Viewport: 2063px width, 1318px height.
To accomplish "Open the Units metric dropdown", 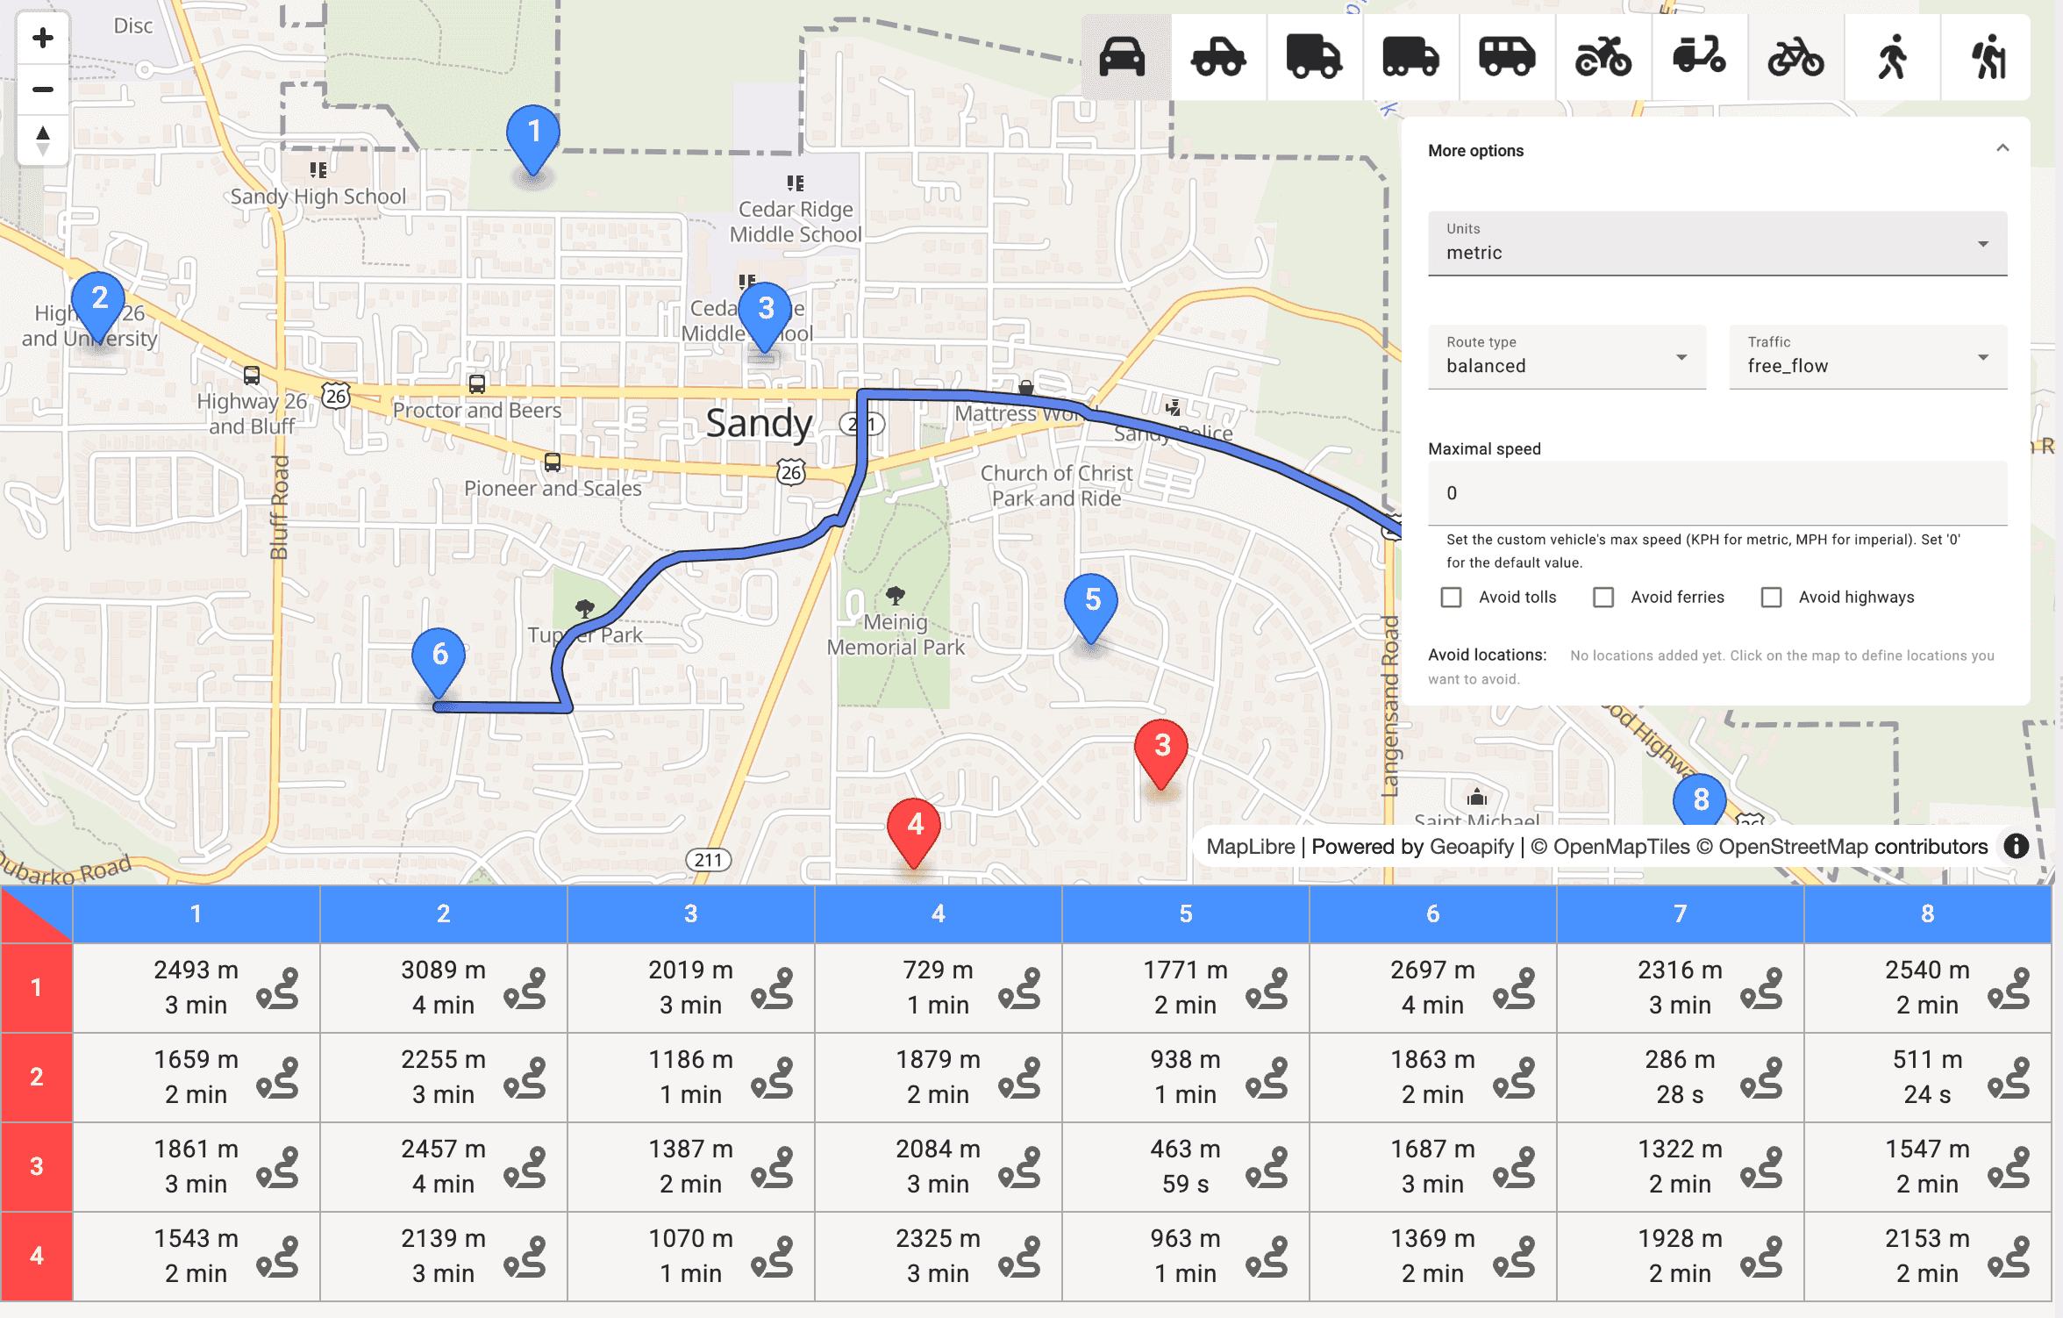I will pos(1717,244).
